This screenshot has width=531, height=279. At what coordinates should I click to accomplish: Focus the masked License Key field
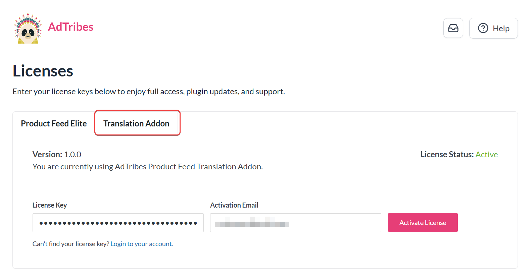[118, 223]
